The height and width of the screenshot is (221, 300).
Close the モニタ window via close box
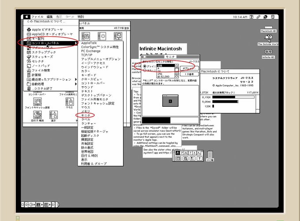pos(145,57)
